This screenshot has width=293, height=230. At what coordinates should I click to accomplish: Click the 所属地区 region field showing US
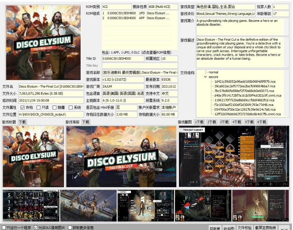(169, 59)
